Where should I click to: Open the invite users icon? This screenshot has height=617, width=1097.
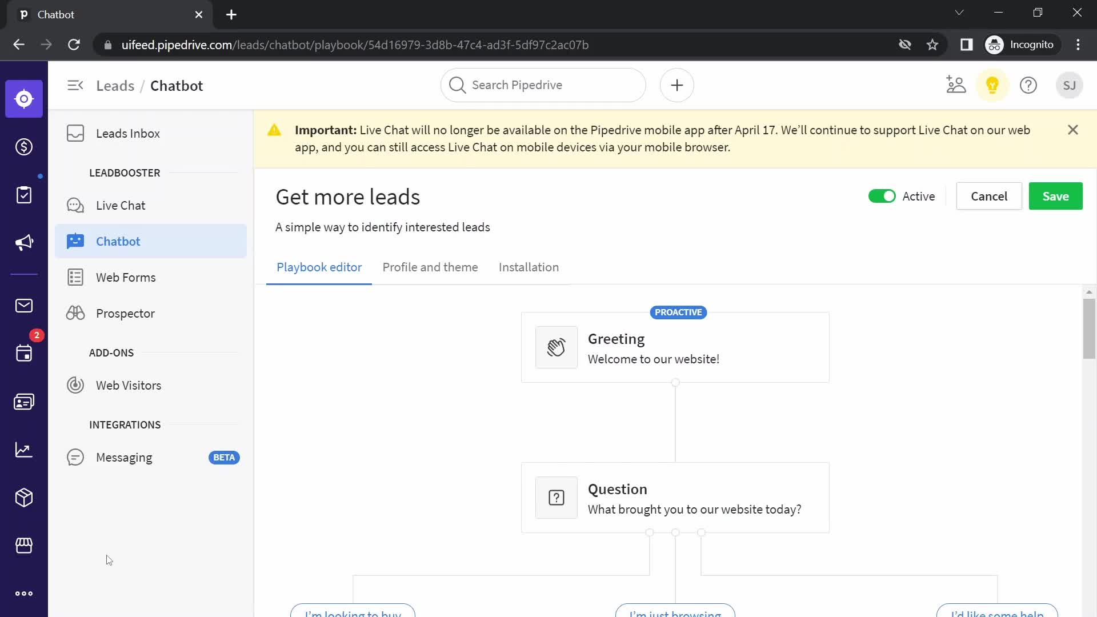point(956,85)
